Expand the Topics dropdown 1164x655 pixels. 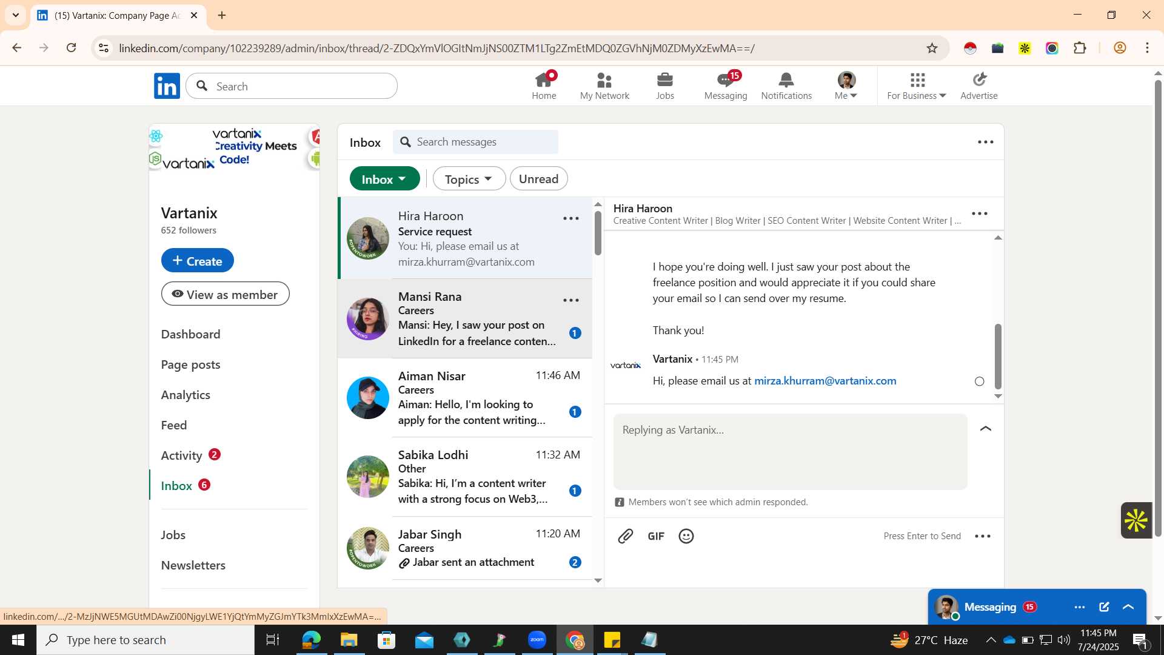click(x=469, y=179)
